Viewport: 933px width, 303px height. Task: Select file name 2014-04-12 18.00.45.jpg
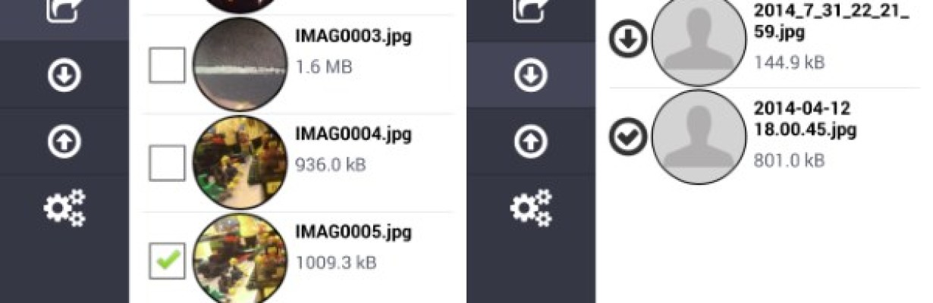(x=805, y=119)
